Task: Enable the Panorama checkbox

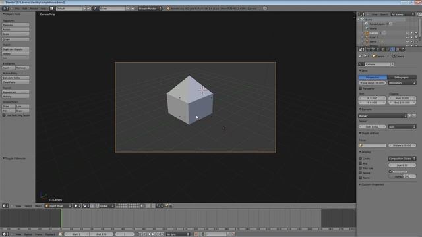Action: (361, 88)
